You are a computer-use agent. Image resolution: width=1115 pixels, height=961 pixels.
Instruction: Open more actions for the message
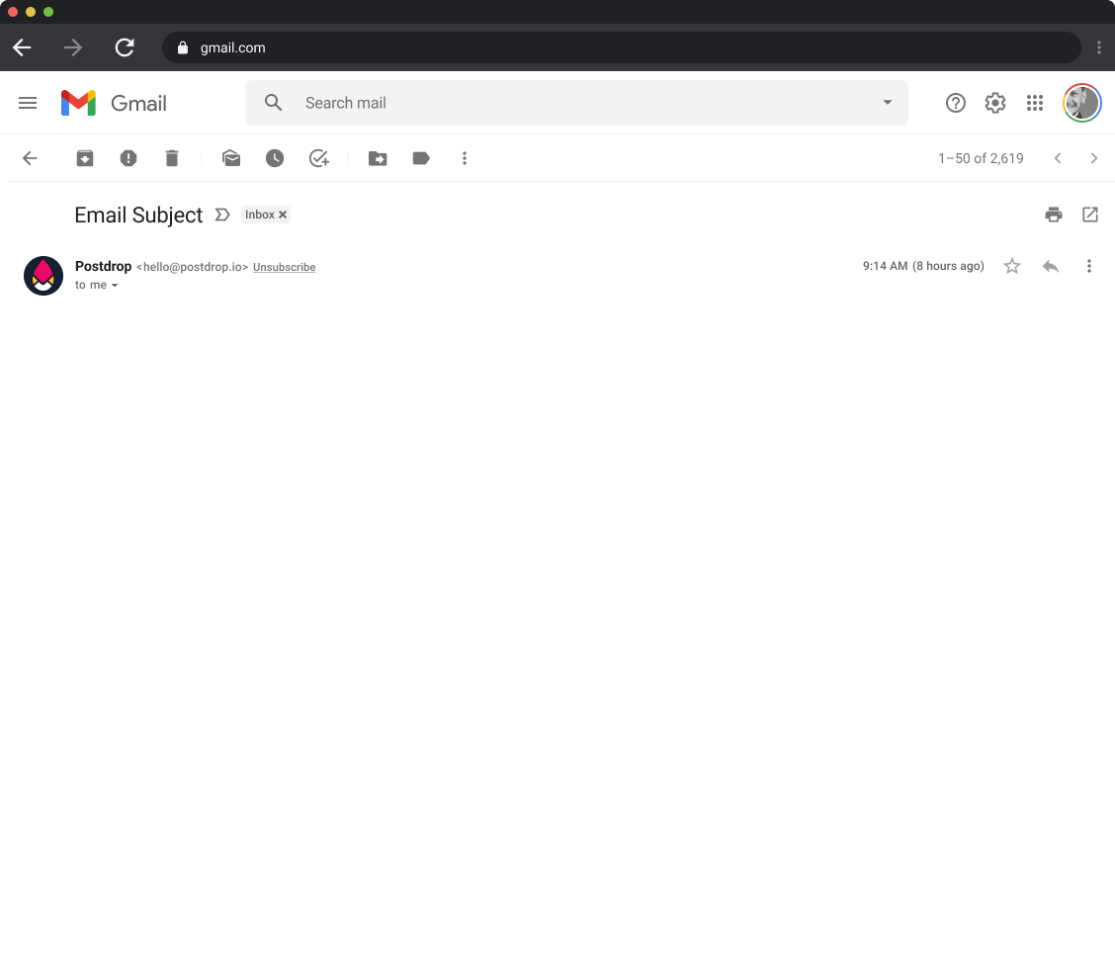[x=1089, y=266]
